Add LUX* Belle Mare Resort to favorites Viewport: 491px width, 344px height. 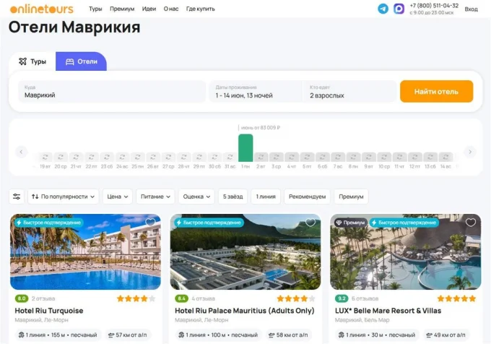(471, 222)
